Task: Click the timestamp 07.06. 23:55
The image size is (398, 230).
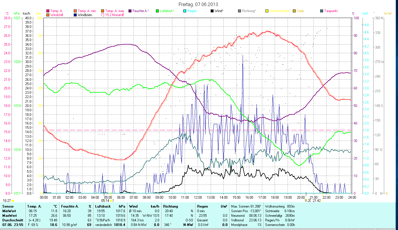Action: tap(12, 224)
